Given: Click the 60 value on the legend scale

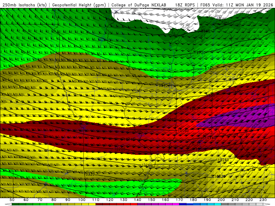Looking at the screenshot, I should pyautogui.click(x=26, y=200).
